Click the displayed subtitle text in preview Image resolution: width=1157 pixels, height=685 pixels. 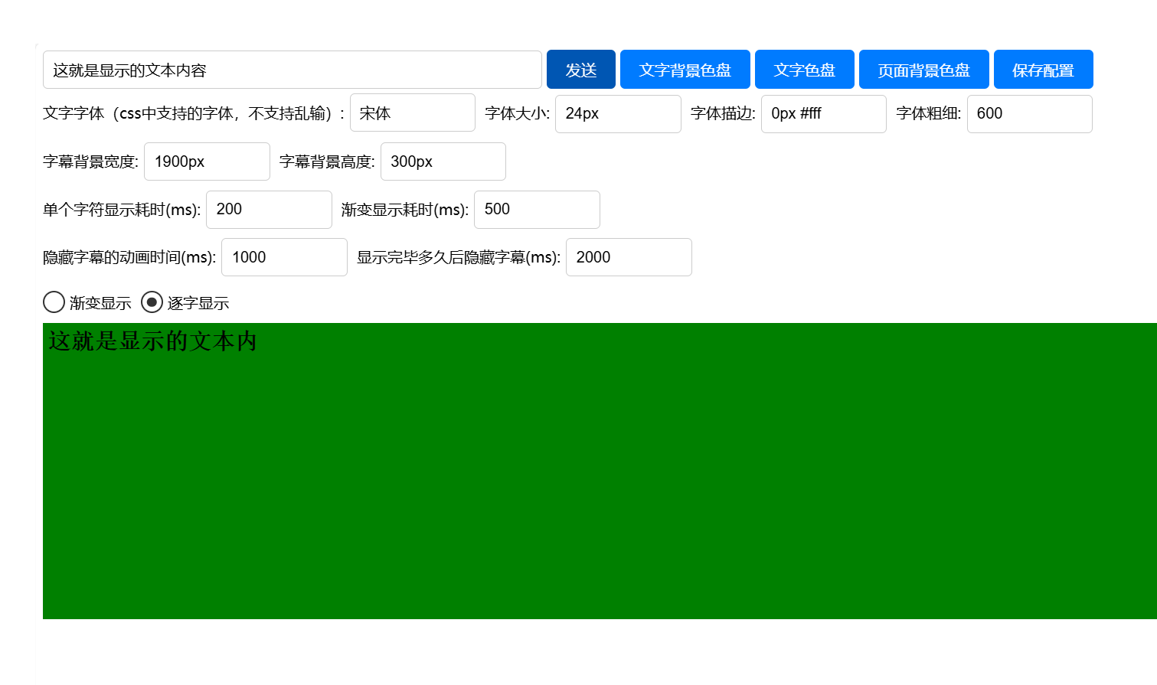pyautogui.click(x=152, y=341)
